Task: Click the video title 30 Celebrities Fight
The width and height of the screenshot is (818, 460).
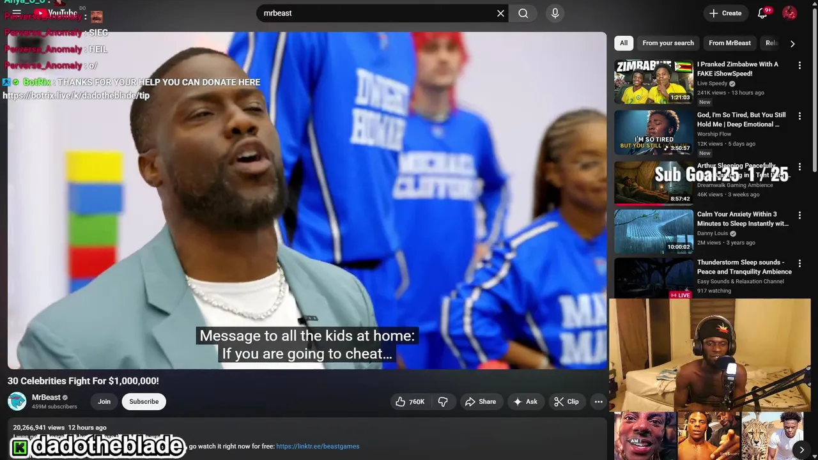Action: point(83,381)
